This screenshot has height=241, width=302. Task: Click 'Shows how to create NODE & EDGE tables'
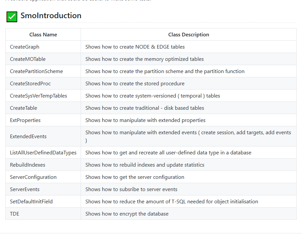(135, 47)
